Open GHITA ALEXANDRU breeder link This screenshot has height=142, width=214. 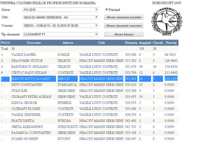(x=27, y=126)
